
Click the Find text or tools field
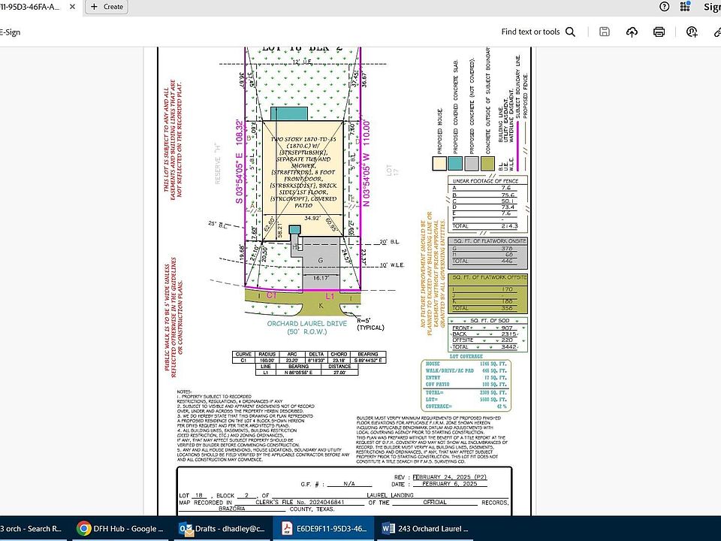(x=530, y=32)
